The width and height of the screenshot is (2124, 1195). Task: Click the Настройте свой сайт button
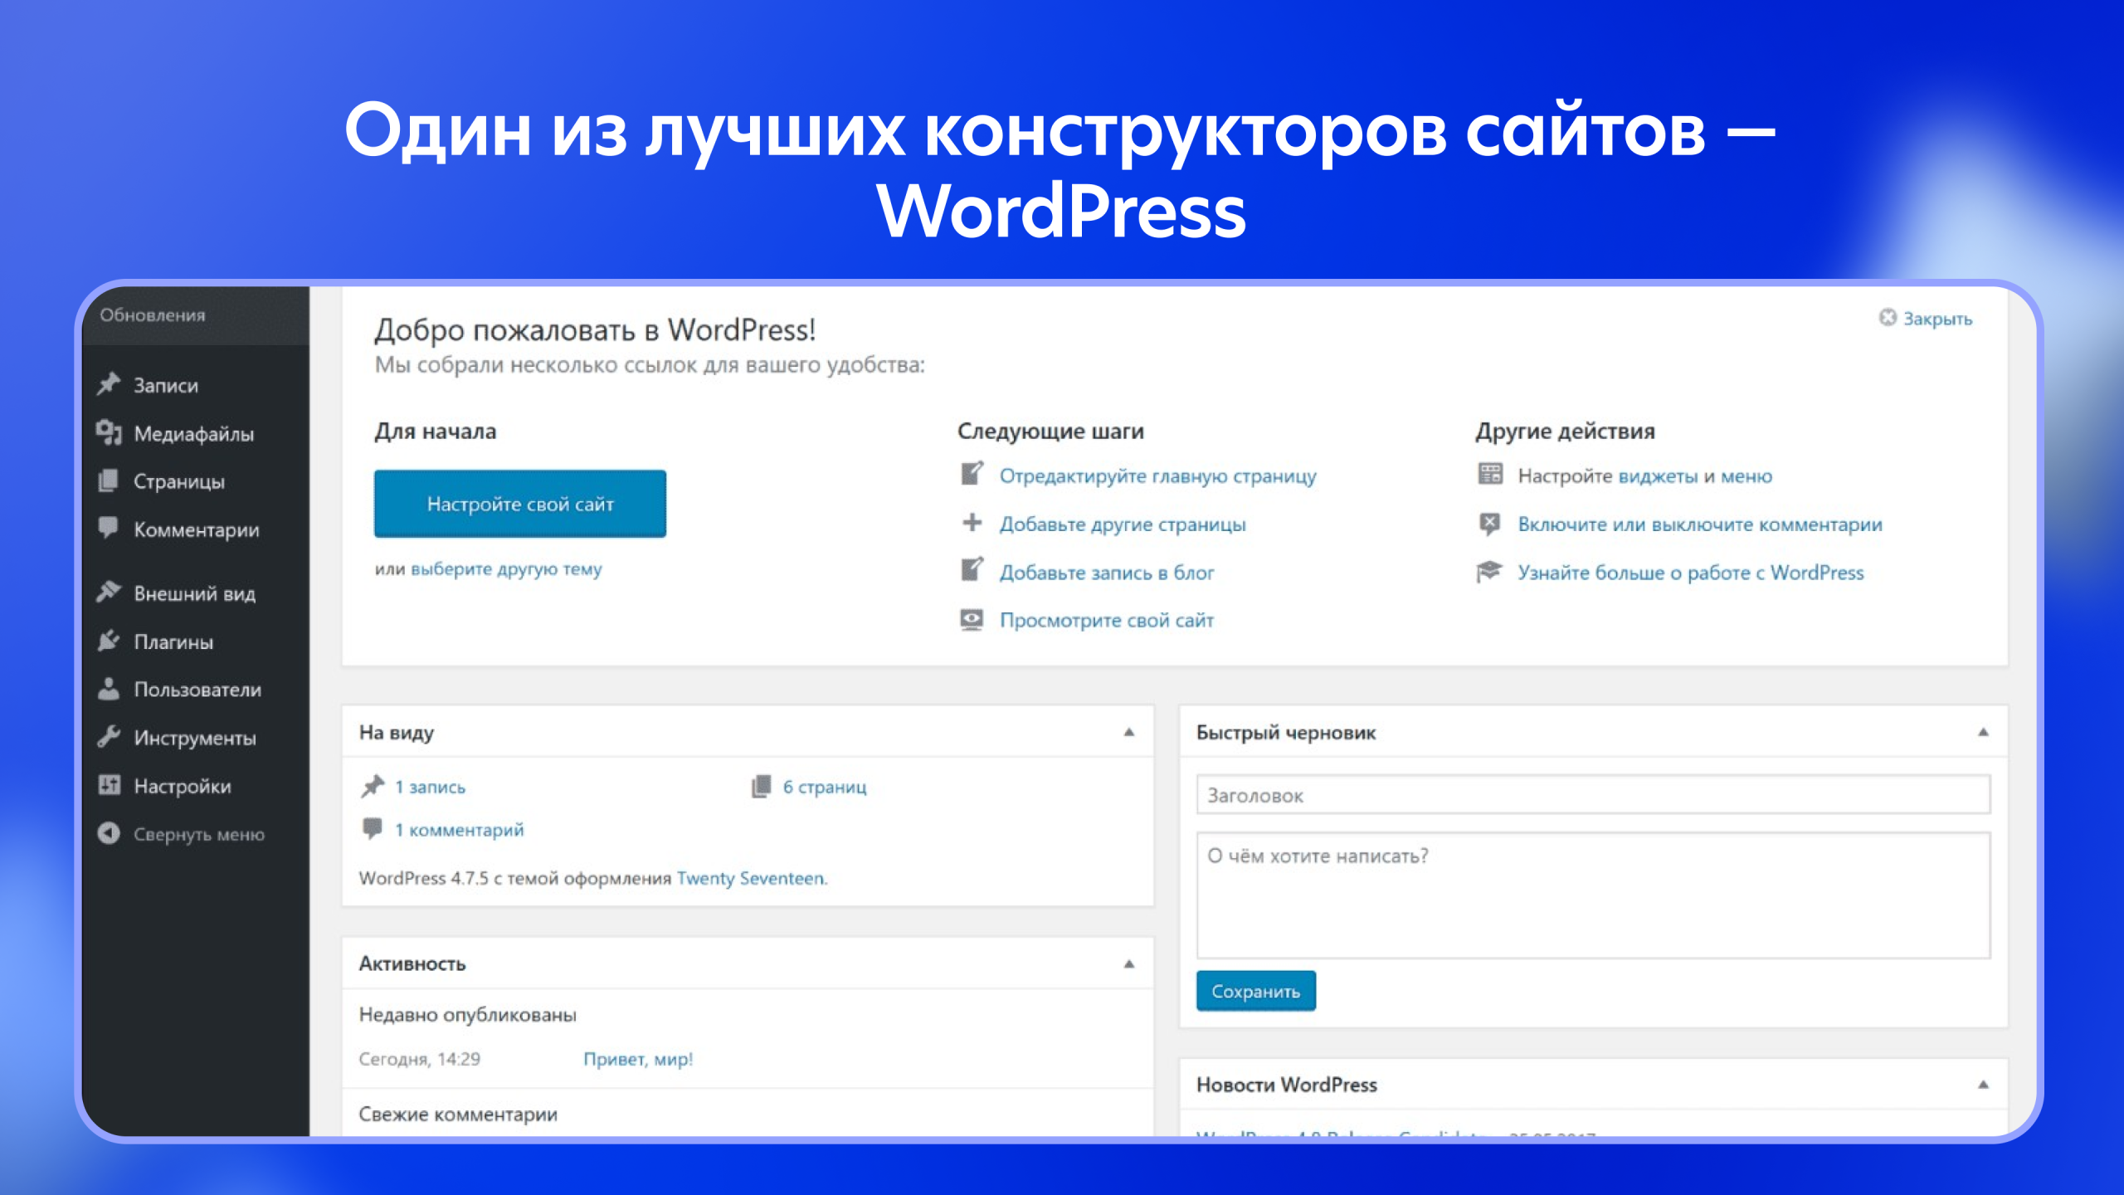[x=520, y=504]
